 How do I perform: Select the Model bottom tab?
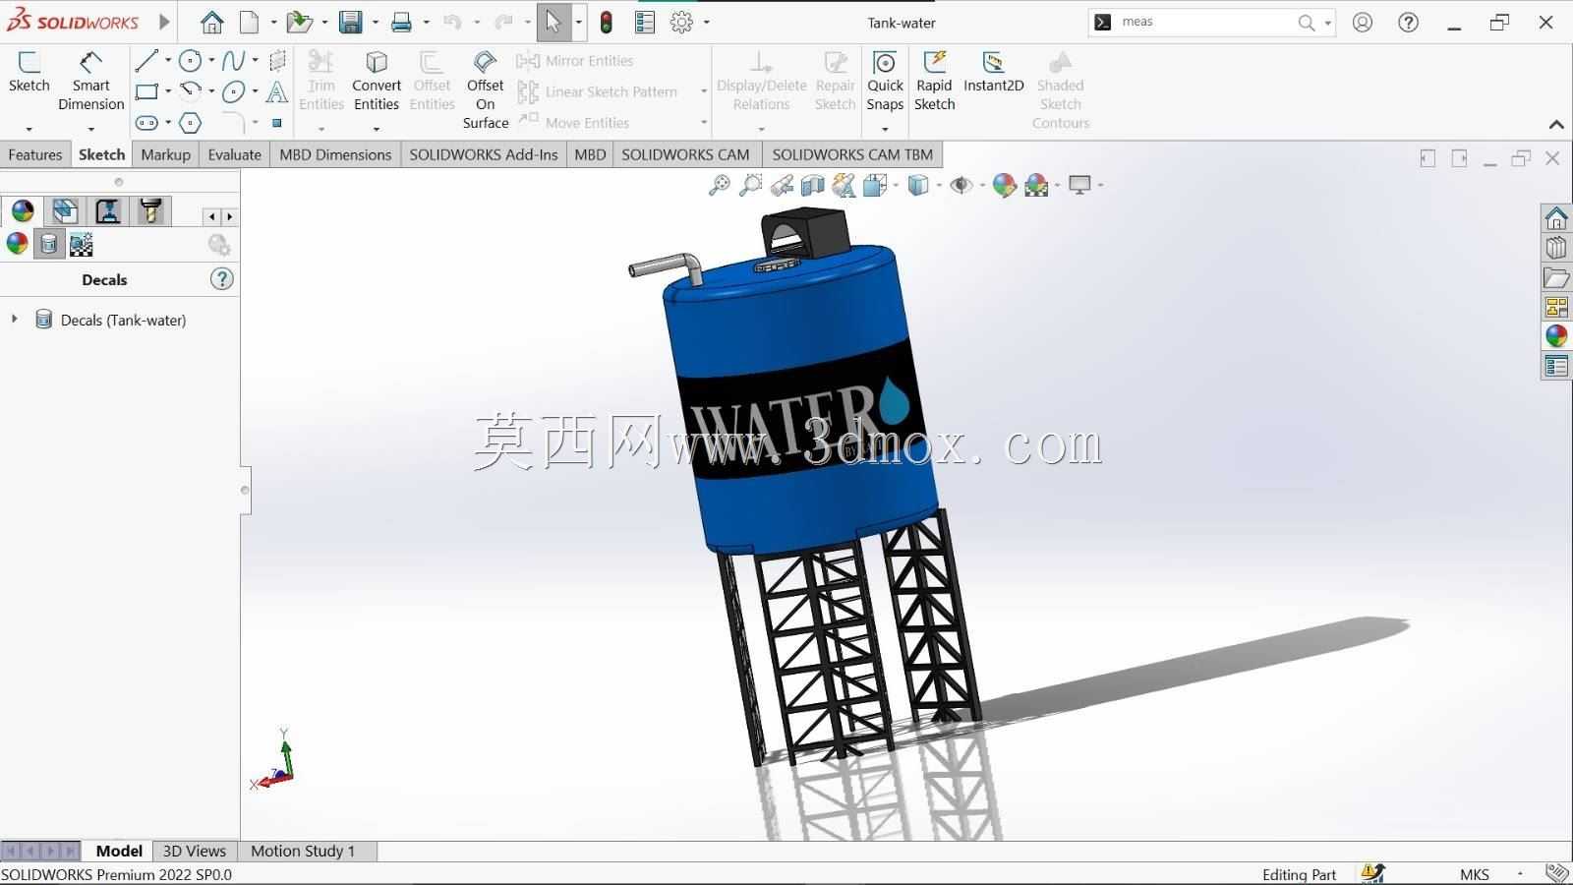pyautogui.click(x=119, y=851)
